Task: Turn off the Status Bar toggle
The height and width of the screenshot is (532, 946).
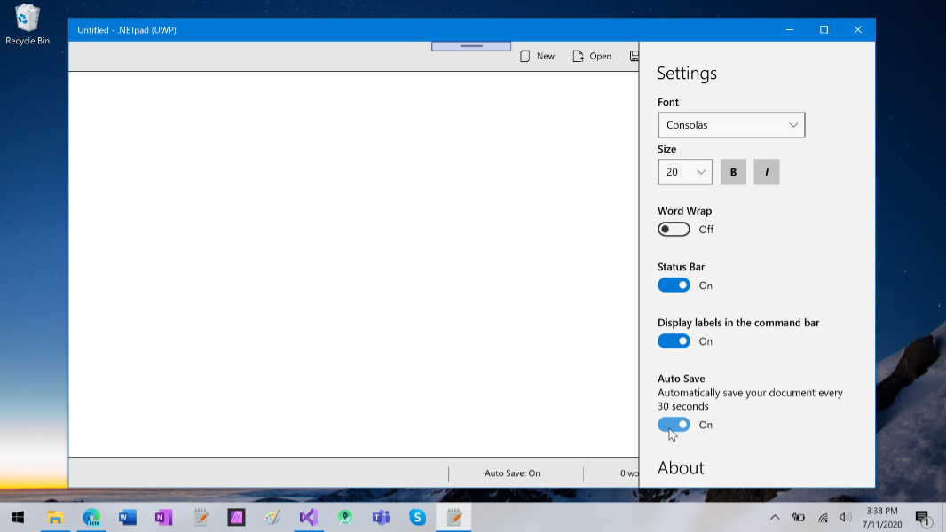Action: coord(674,286)
